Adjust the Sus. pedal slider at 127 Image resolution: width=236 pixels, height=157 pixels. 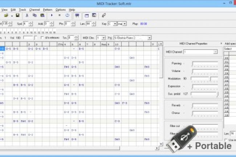204,94
